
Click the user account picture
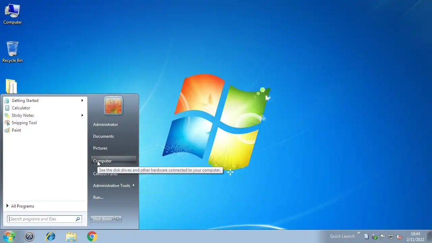(113, 105)
